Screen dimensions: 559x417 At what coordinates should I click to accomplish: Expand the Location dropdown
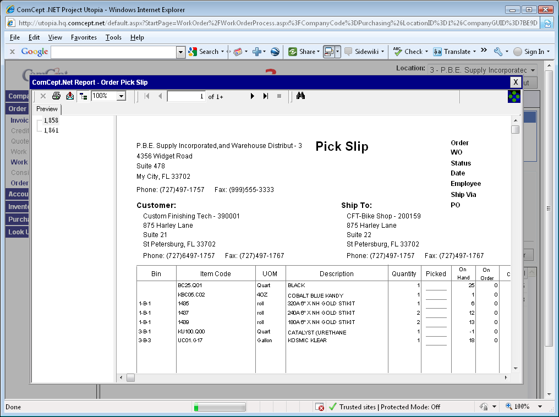tap(533, 70)
